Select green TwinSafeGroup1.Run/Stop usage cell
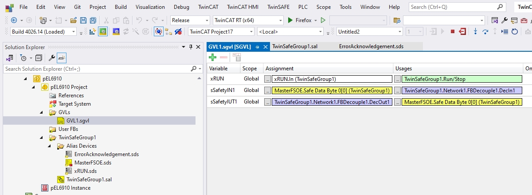 click(x=461, y=79)
